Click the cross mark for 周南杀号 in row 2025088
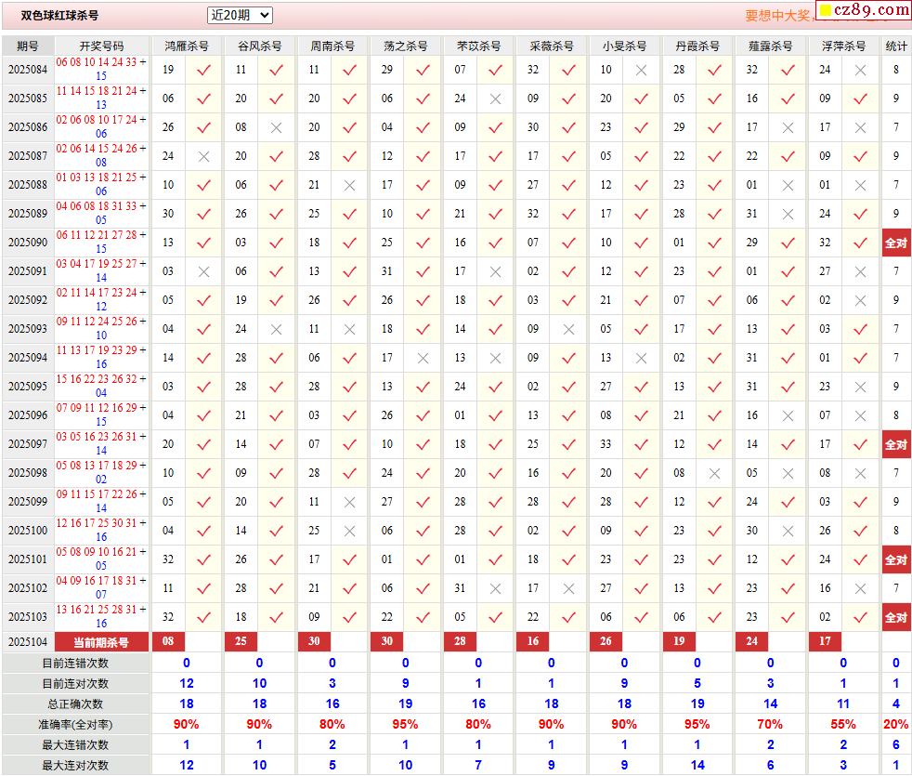Image resolution: width=912 pixels, height=776 pixels. coord(349,185)
